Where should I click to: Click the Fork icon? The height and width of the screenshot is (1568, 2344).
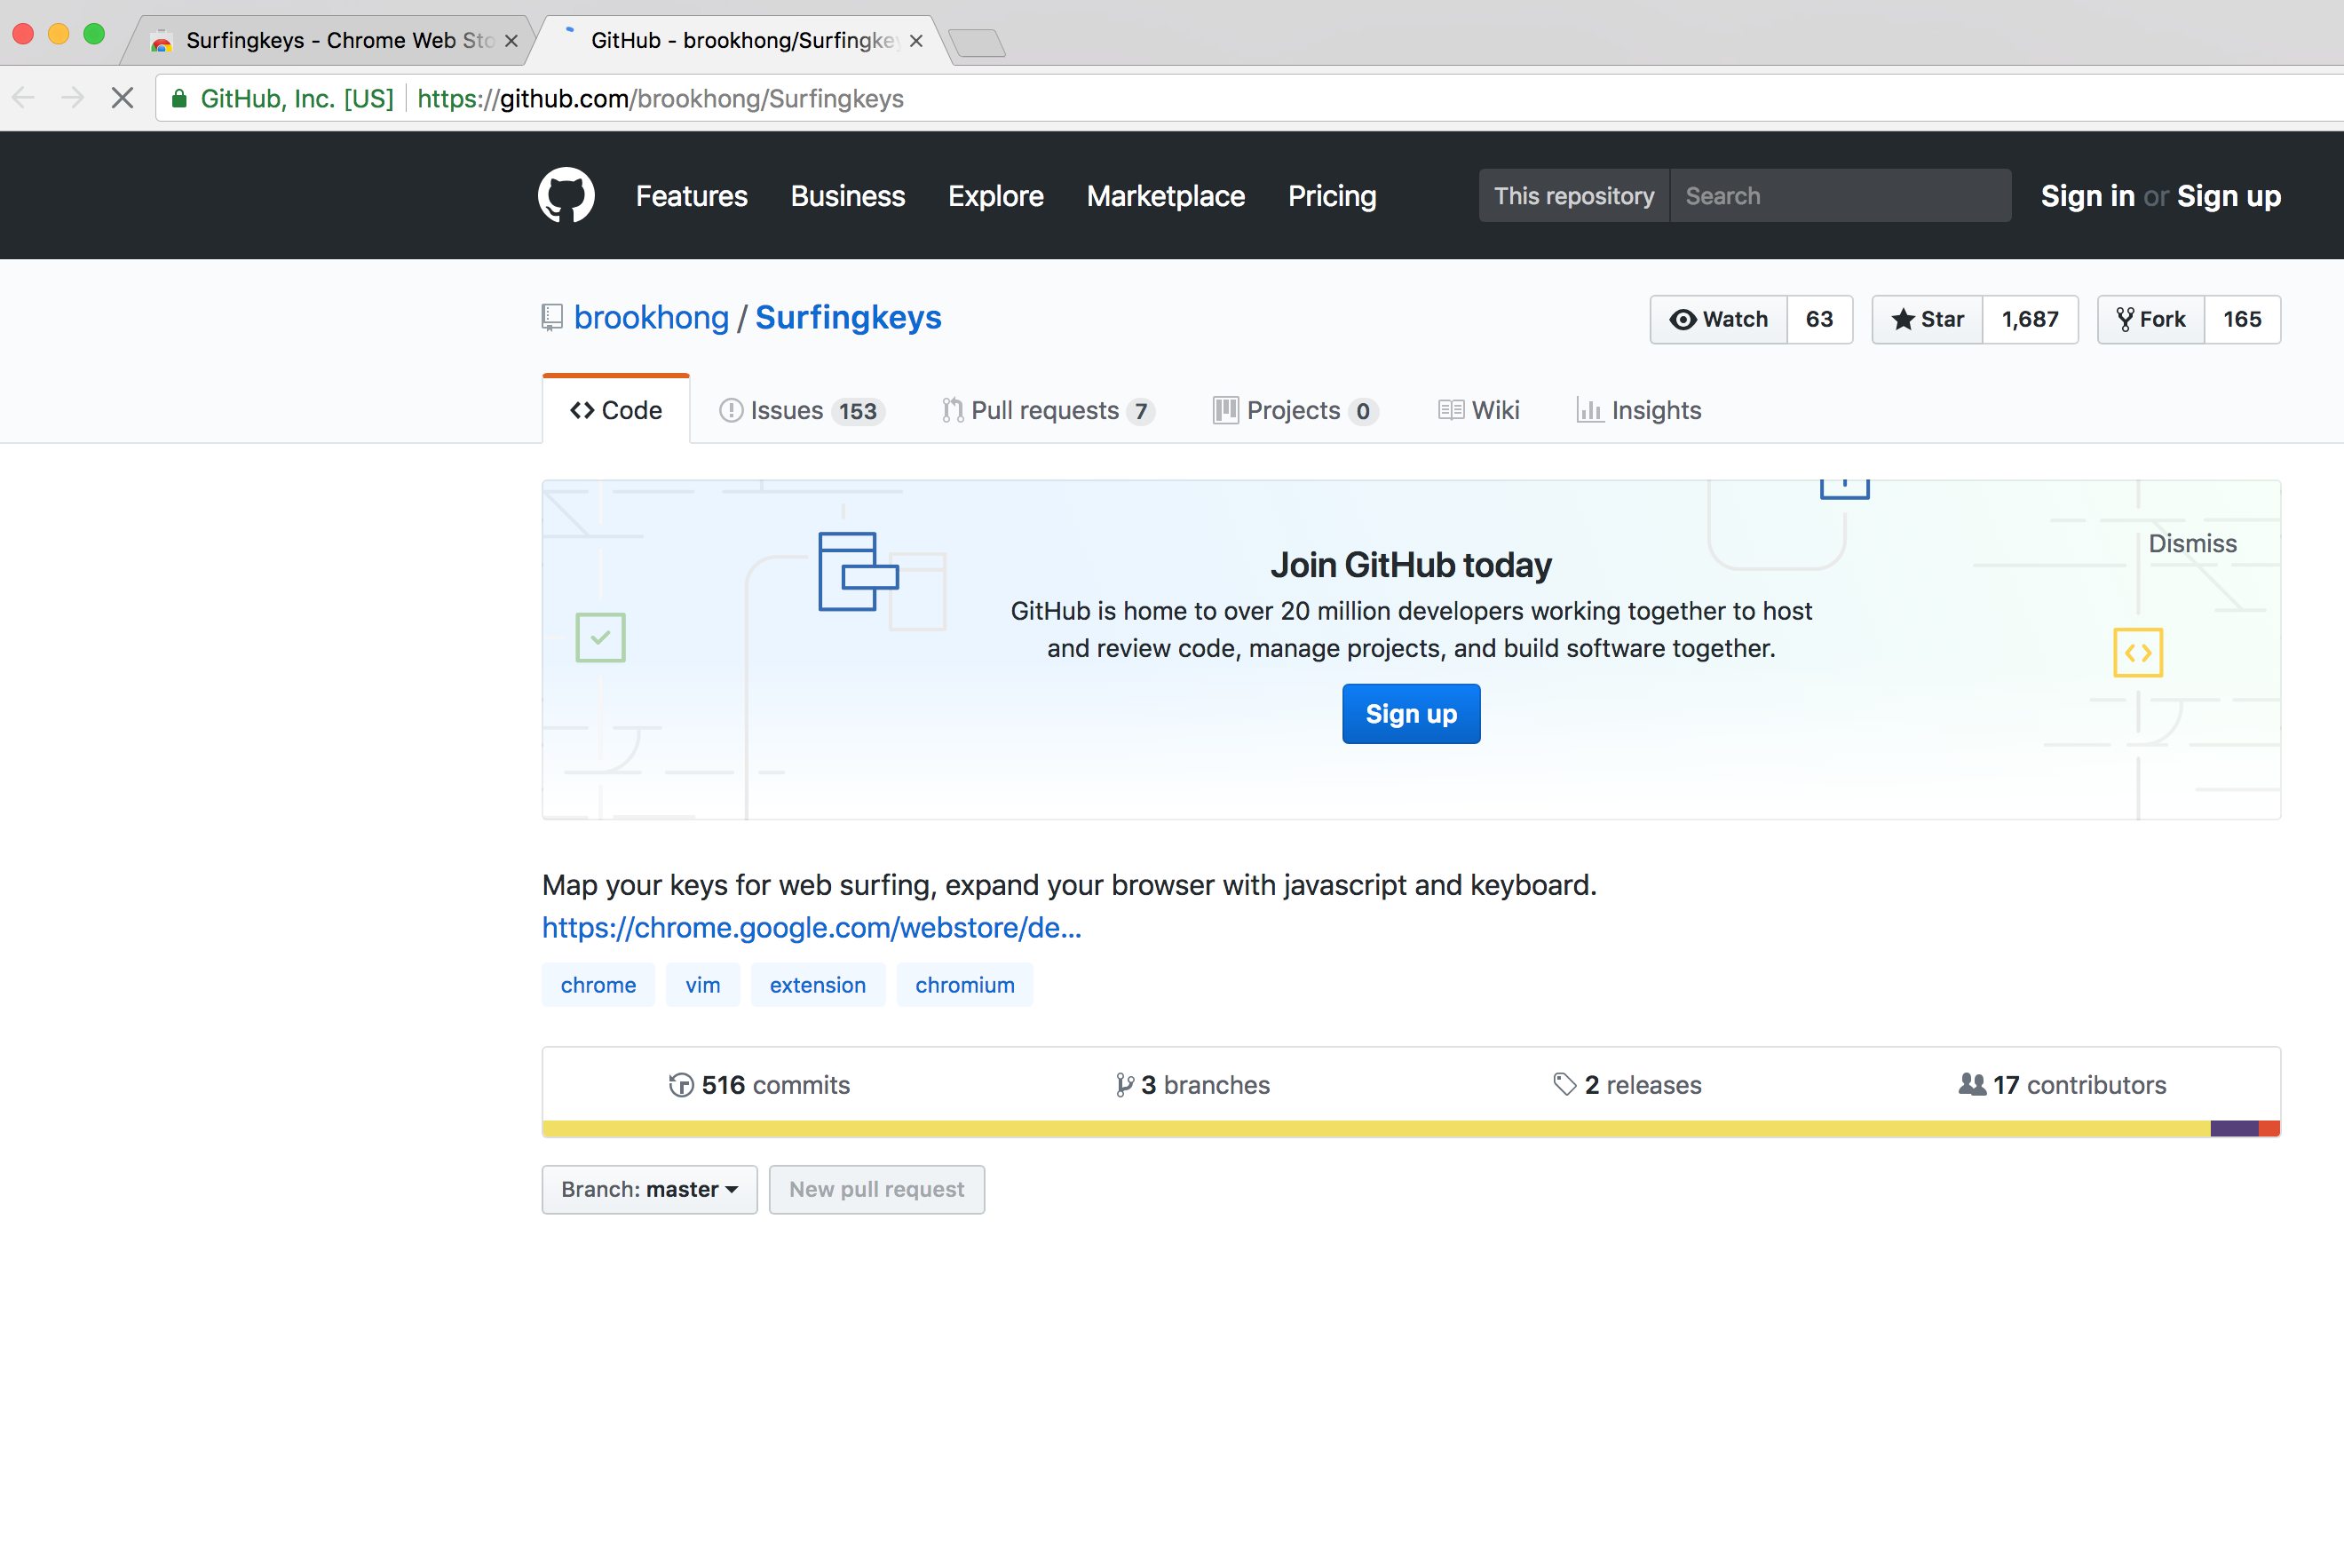pyautogui.click(x=2125, y=319)
